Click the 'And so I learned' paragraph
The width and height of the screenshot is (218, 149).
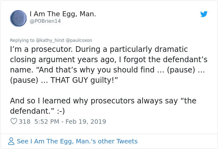[103, 106]
